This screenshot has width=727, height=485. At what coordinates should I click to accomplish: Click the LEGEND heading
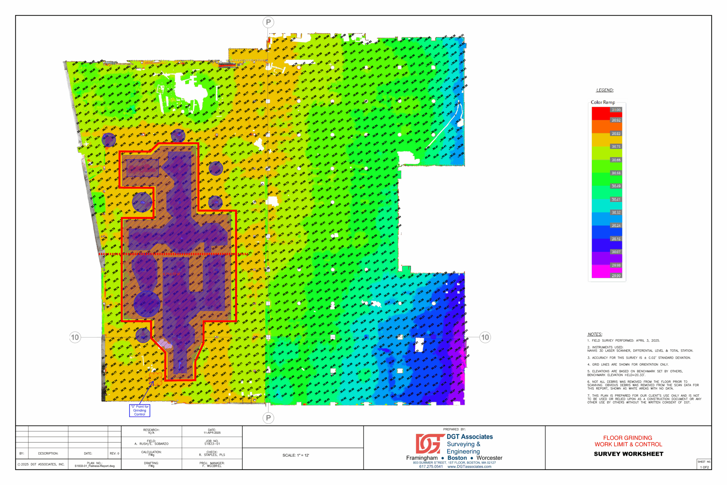click(605, 90)
